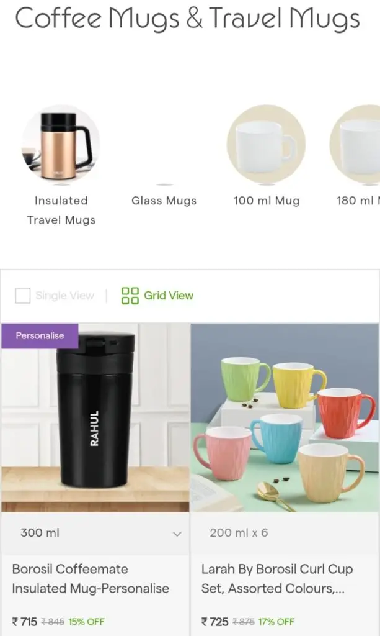
Task: Open Borosil Coffeemate Insulated Mug-Personalise title
Action: [91, 579]
